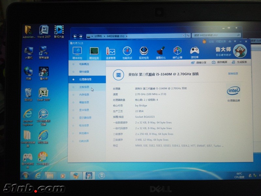Select 内存信息 memory info entry
The width and height of the screenshot is (261, 196).
84,95
